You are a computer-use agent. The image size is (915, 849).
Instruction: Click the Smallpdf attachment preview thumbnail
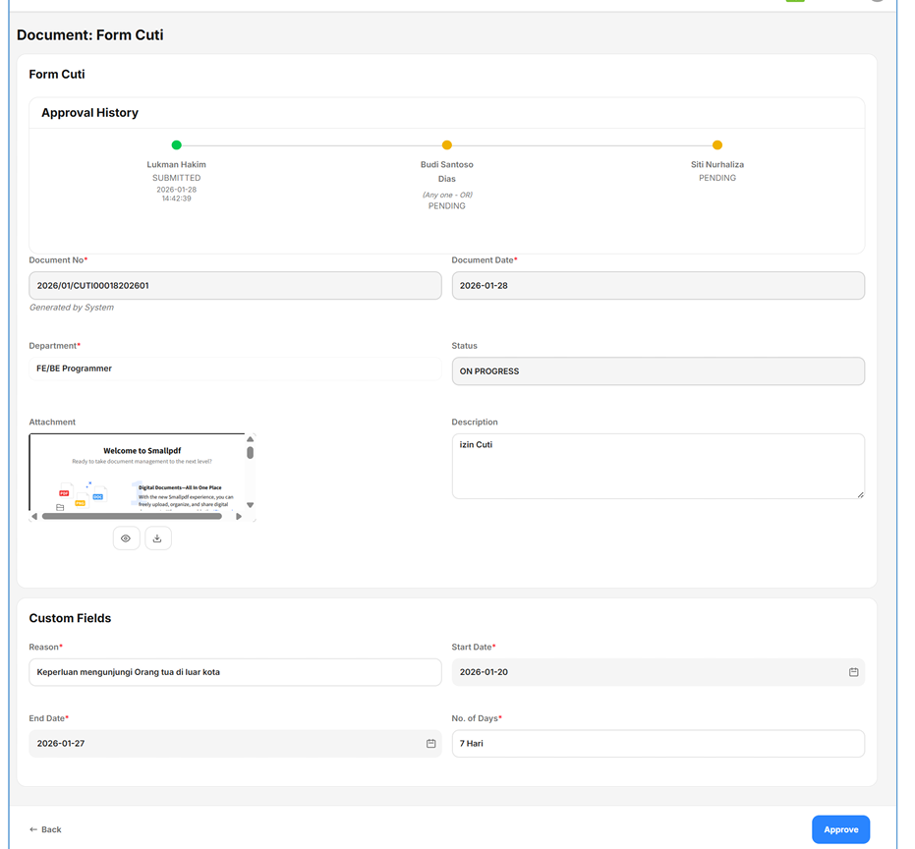[x=138, y=472]
